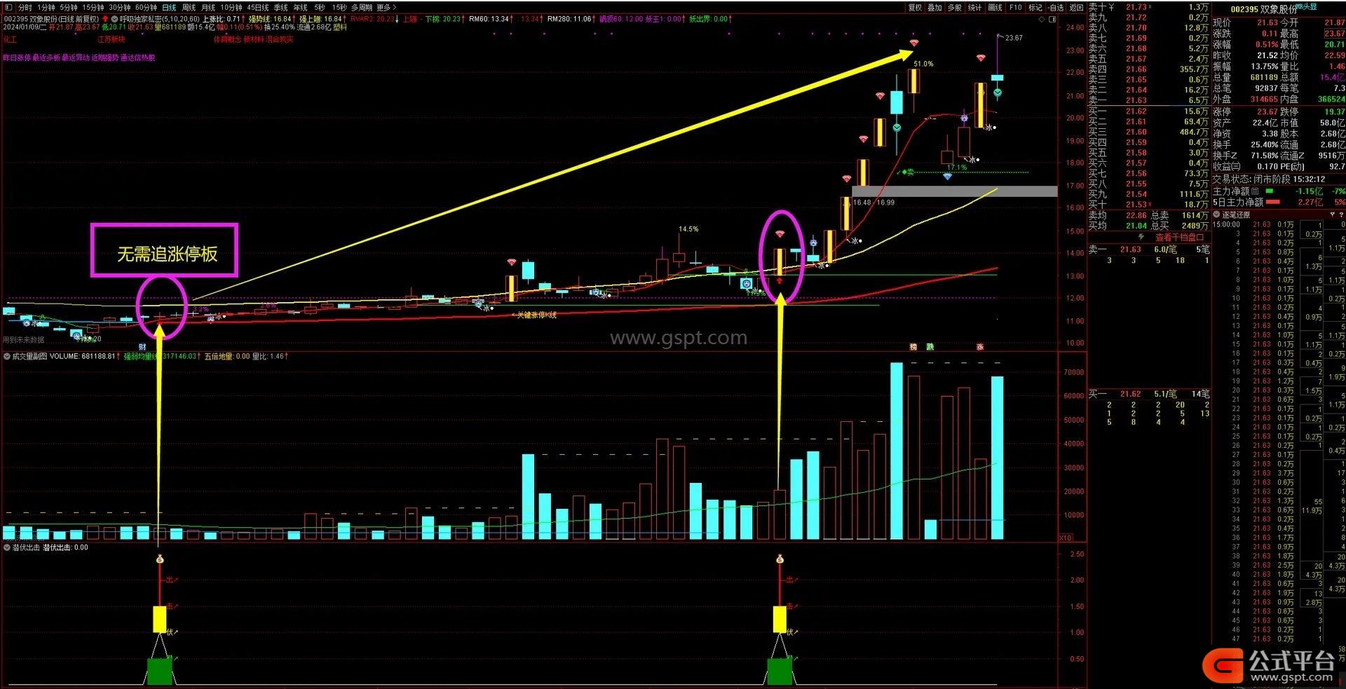Click the red up-arrow beside stock title

point(105,19)
